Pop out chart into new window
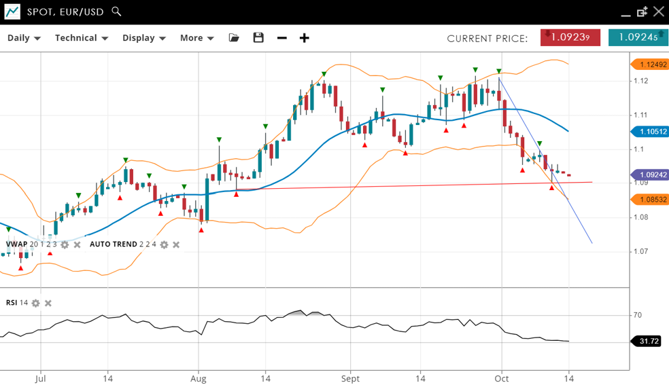 [642, 12]
